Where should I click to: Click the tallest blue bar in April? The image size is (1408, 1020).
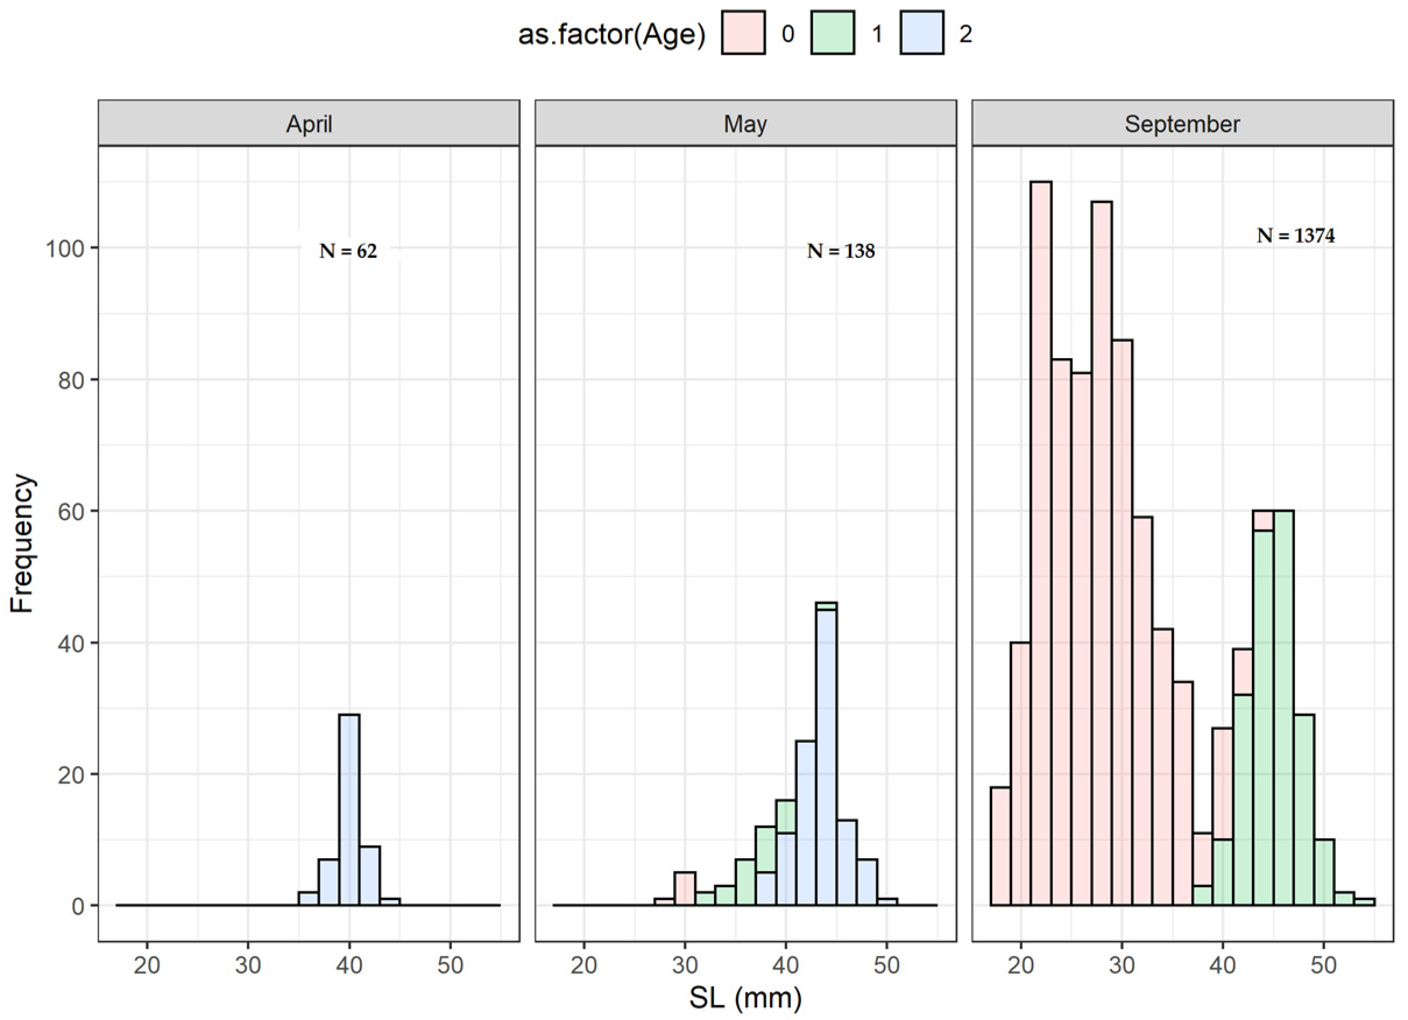click(349, 810)
